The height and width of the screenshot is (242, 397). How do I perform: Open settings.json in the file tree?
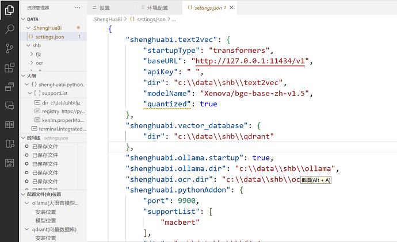coord(53,37)
